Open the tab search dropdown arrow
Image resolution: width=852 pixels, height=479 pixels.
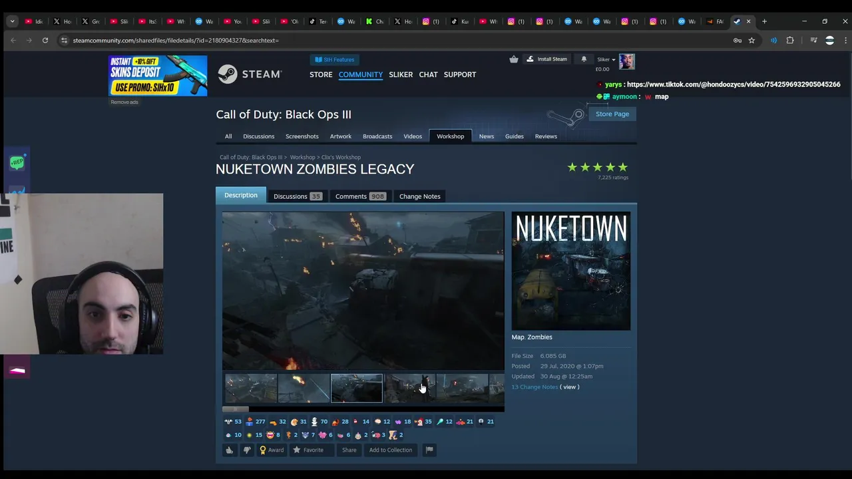(x=12, y=21)
